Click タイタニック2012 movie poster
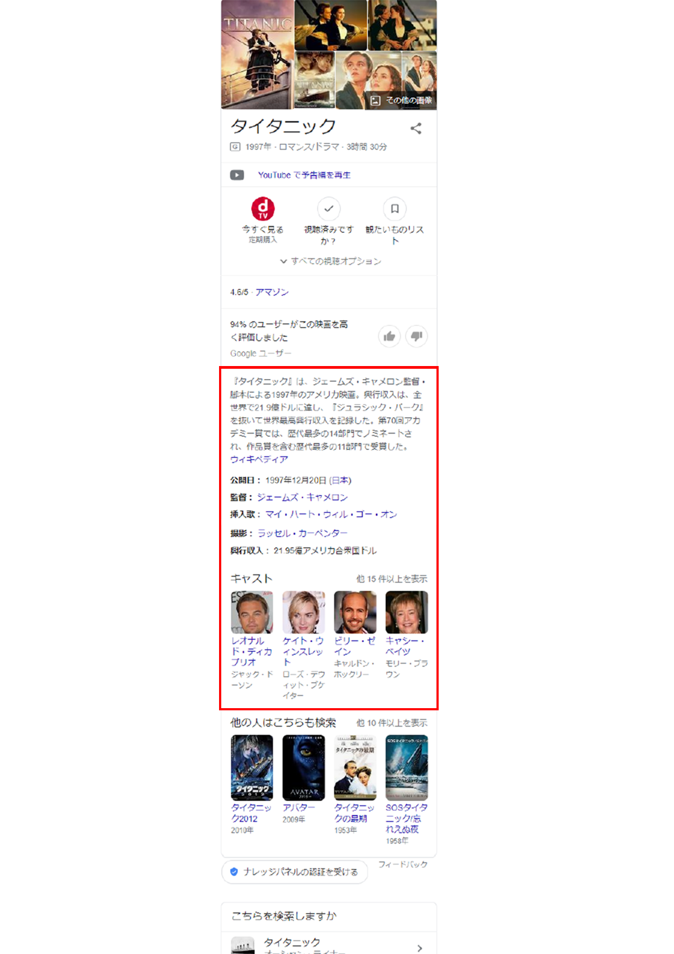This screenshot has height=954, width=674. point(252,767)
